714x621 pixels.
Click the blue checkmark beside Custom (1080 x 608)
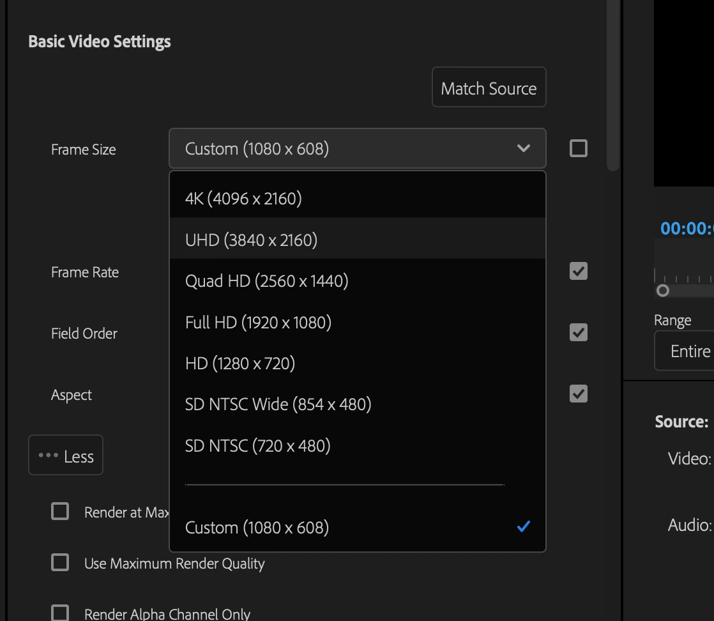[x=524, y=526]
